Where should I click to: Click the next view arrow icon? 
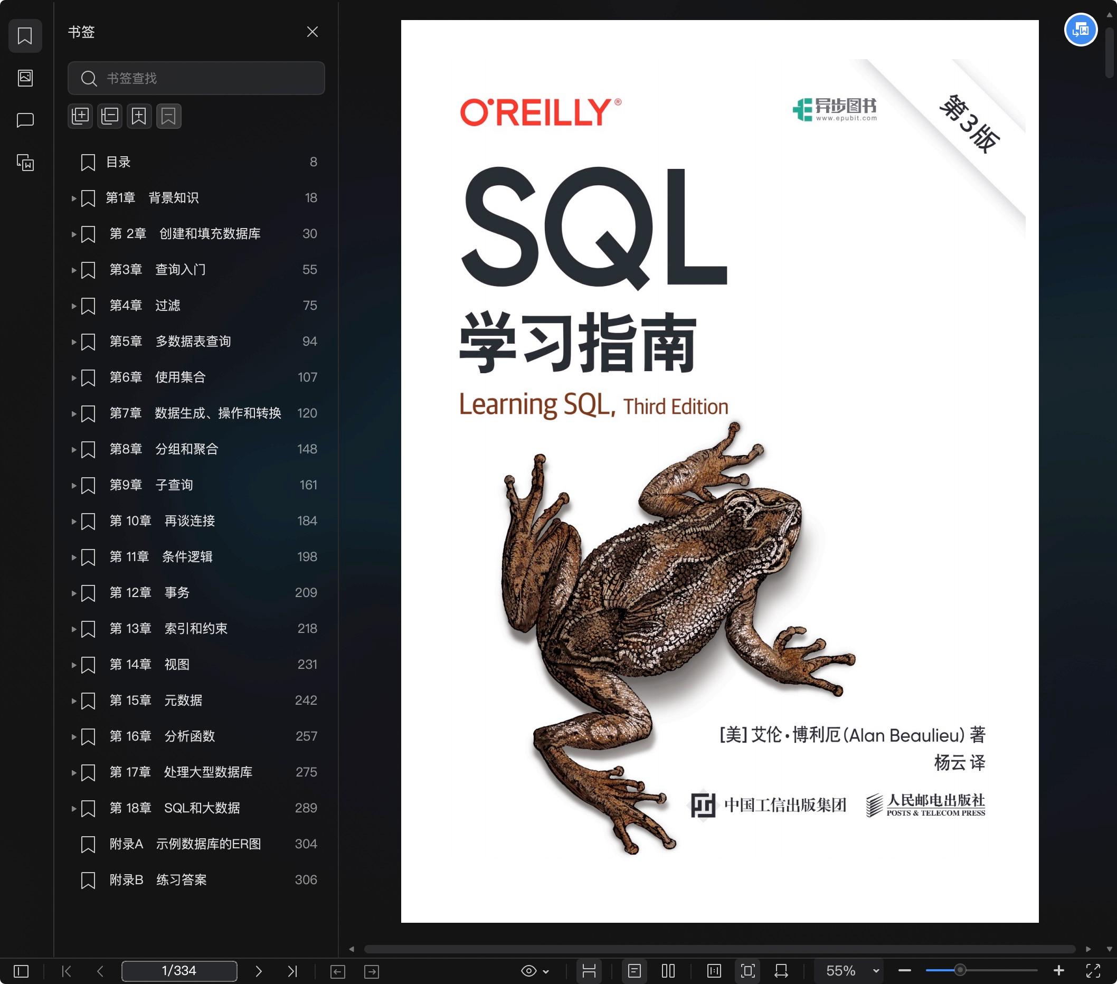click(x=372, y=971)
